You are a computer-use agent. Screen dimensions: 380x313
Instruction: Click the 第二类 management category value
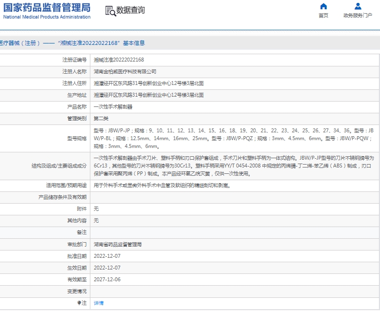[101, 119]
